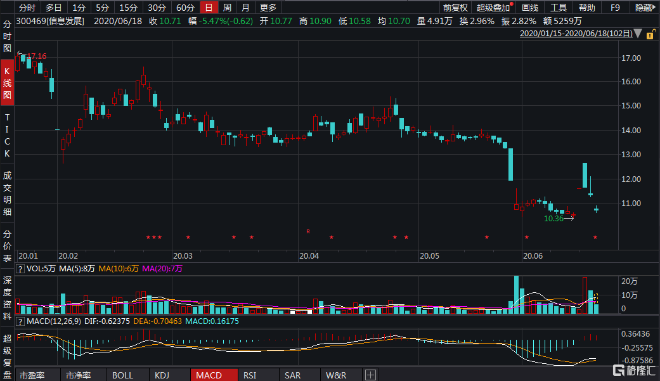Open the 前复权 adjustment options
The image size is (660, 381).
click(x=455, y=8)
